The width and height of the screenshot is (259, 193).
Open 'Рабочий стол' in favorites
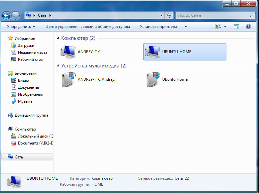click(x=30, y=59)
